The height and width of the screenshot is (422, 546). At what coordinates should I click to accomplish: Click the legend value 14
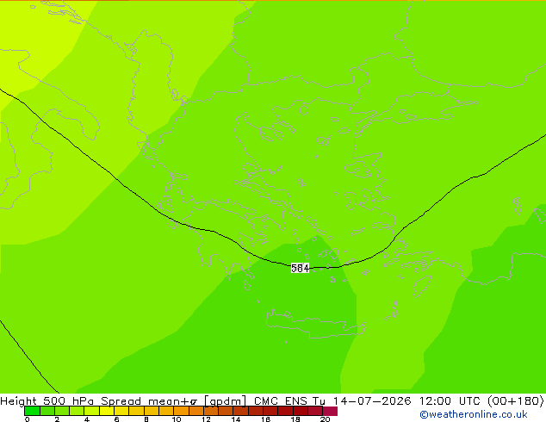point(236,419)
